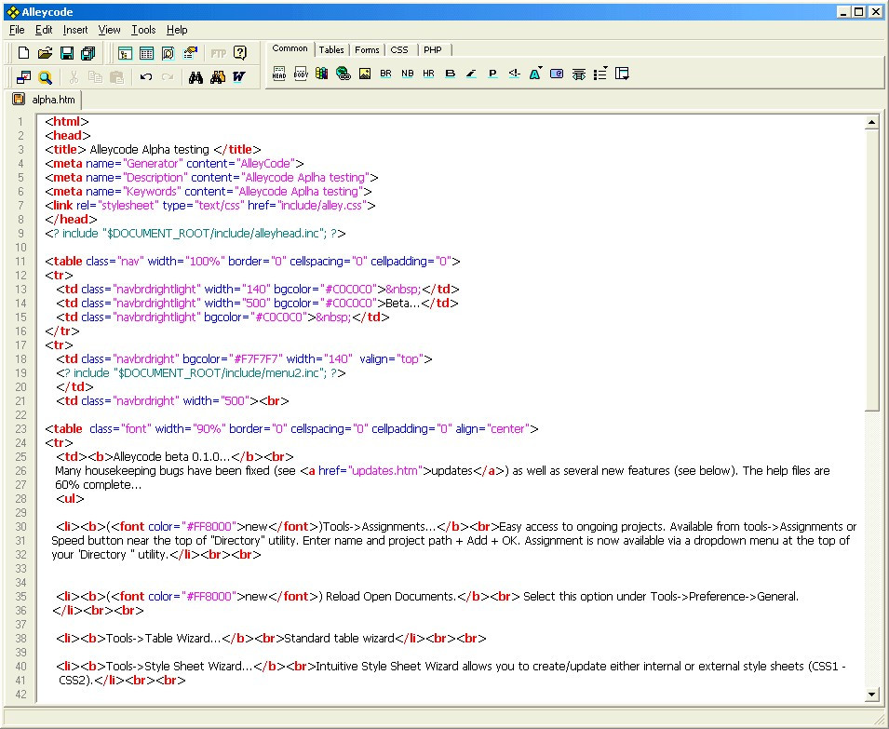Open the Tools menu
889x729 pixels.
pyautogui.click(x=143, y=30)
